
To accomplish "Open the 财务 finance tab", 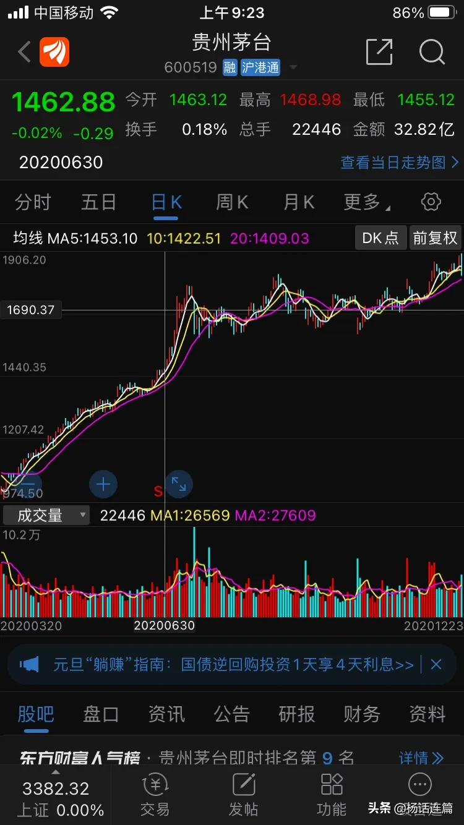I will [x=362, y=714].
